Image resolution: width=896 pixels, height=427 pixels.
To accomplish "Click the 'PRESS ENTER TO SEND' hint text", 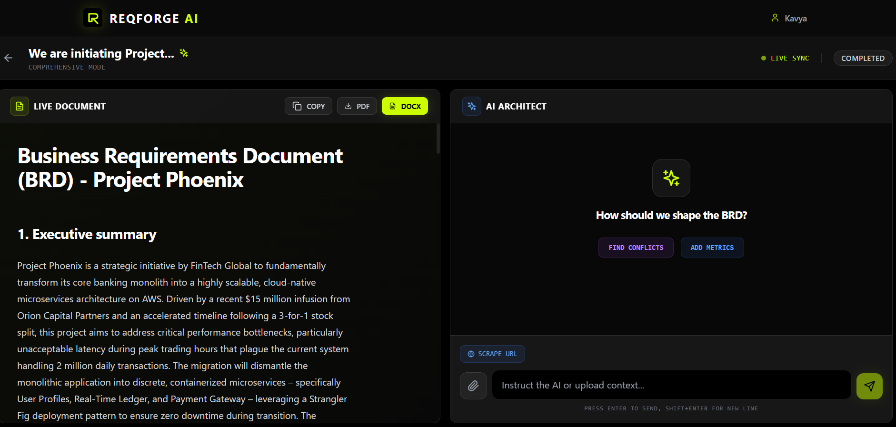I will (x=671, y=408).
